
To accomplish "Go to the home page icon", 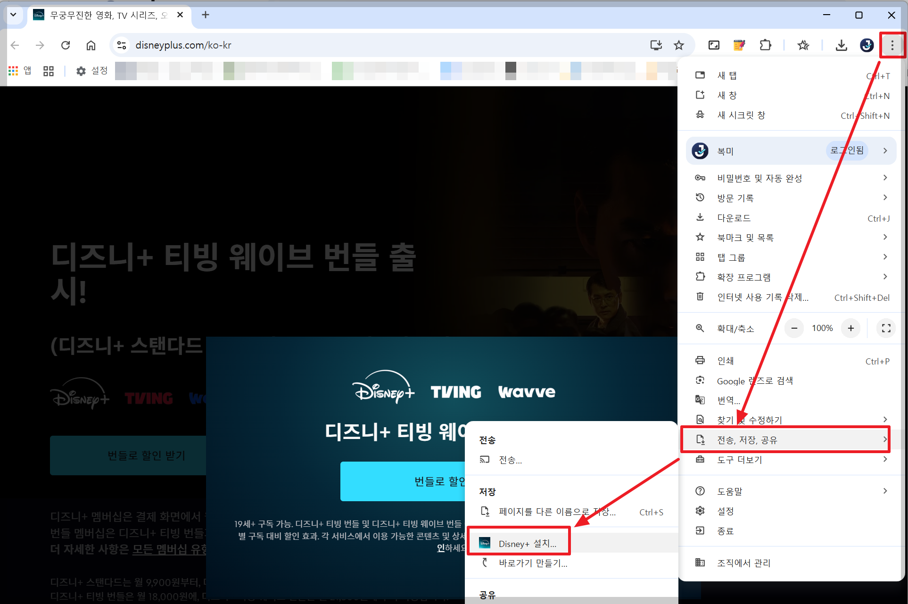I will [x=91, y=45].
